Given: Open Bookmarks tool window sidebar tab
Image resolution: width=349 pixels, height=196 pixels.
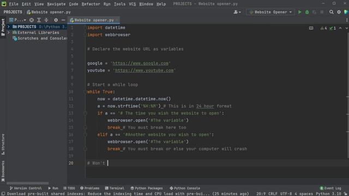Looking at the screenshot, I should click(x=3, y=171).
